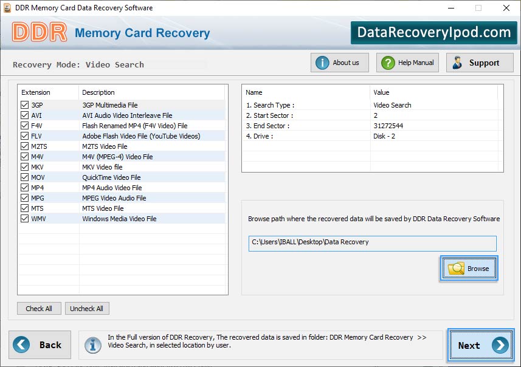Image resolution: width=521 pixels, height=367 pixels.
Task: Go back with the Back text label
Action: tap(50, 345)
